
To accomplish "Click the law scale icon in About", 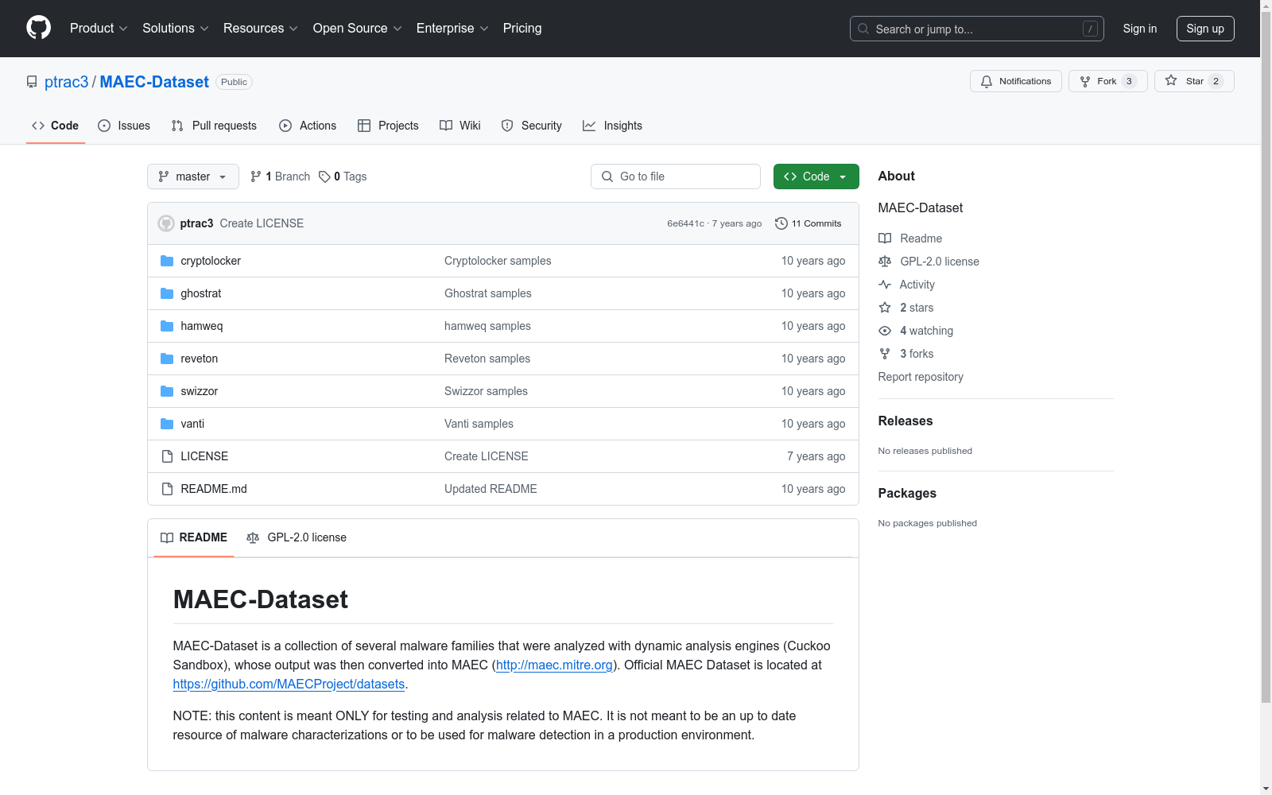I will [x=885, y=262].
